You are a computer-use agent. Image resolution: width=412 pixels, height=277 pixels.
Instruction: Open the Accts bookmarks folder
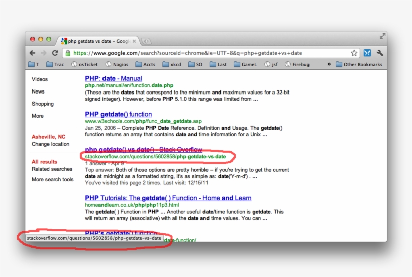145,64
